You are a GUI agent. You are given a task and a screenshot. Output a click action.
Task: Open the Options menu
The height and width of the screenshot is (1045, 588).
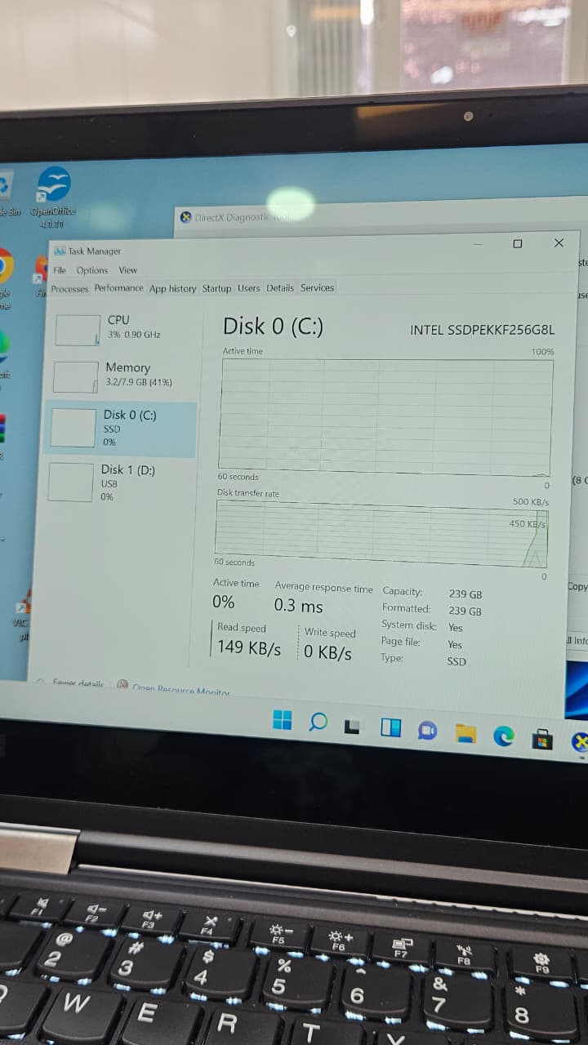pos(92,270)
